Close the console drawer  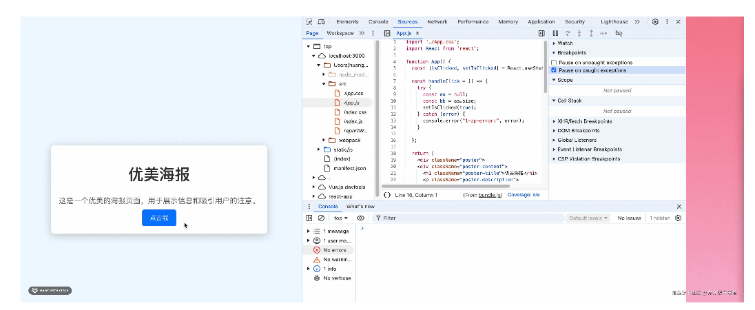tap(679, 207)
